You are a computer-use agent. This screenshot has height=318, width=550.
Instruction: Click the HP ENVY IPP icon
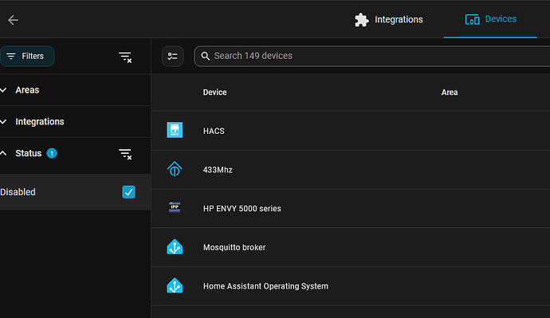click(175, 207)
